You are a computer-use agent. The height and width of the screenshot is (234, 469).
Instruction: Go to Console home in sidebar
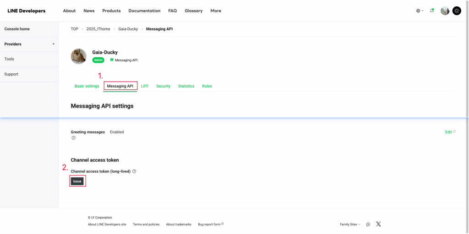click(29, 29)
